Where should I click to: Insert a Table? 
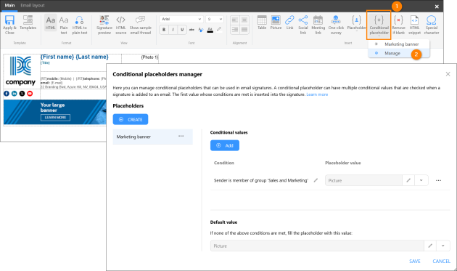(x=262, y=23)
